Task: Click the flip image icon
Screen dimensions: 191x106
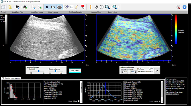Action: point(101,7)
